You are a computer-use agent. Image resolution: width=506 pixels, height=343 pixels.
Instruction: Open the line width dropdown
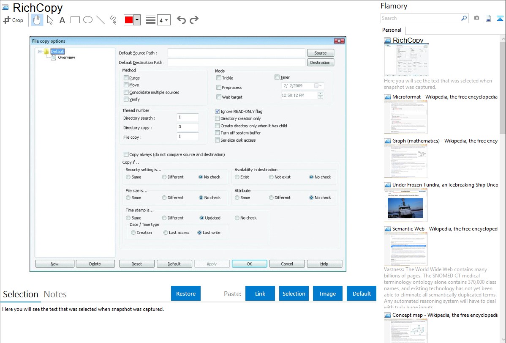[163, 20]
